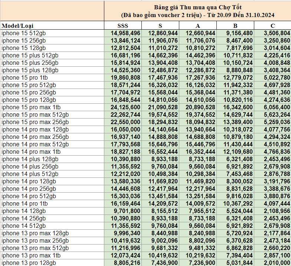Viewport: 291px width, 266px height.
Task: Select the iphone 14 pro max 128gb cell
Action: (x=52, y=130)
